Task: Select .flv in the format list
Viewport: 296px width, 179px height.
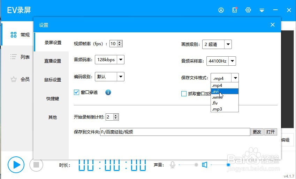Action: coord(225,103)
